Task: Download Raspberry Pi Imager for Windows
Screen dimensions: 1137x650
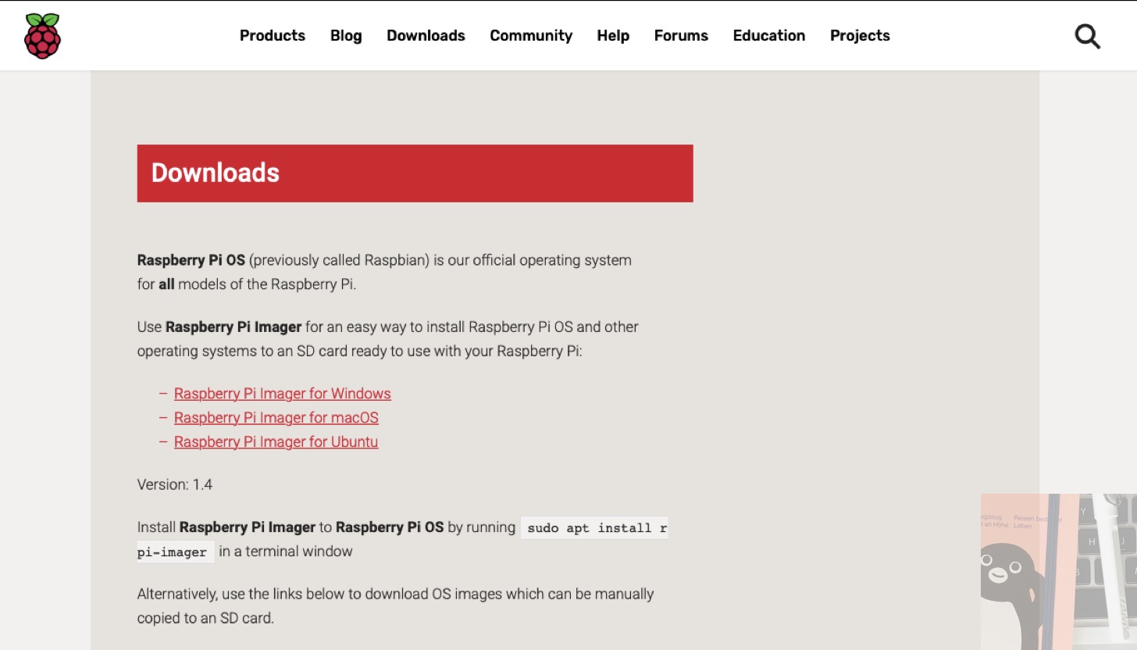Action: pyautogui.click(x=283, y=394)
